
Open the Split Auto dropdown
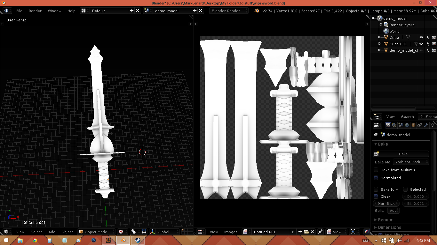click(x=393, y=211)
